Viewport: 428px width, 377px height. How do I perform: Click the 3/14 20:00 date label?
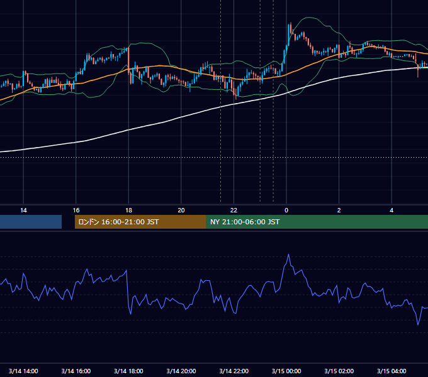click(x=181, y=371)
